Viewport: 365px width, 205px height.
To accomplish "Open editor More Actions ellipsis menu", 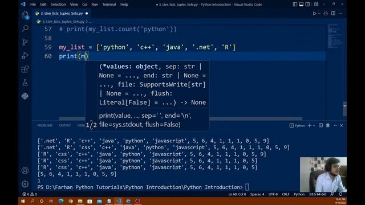I will coord(340,14).
